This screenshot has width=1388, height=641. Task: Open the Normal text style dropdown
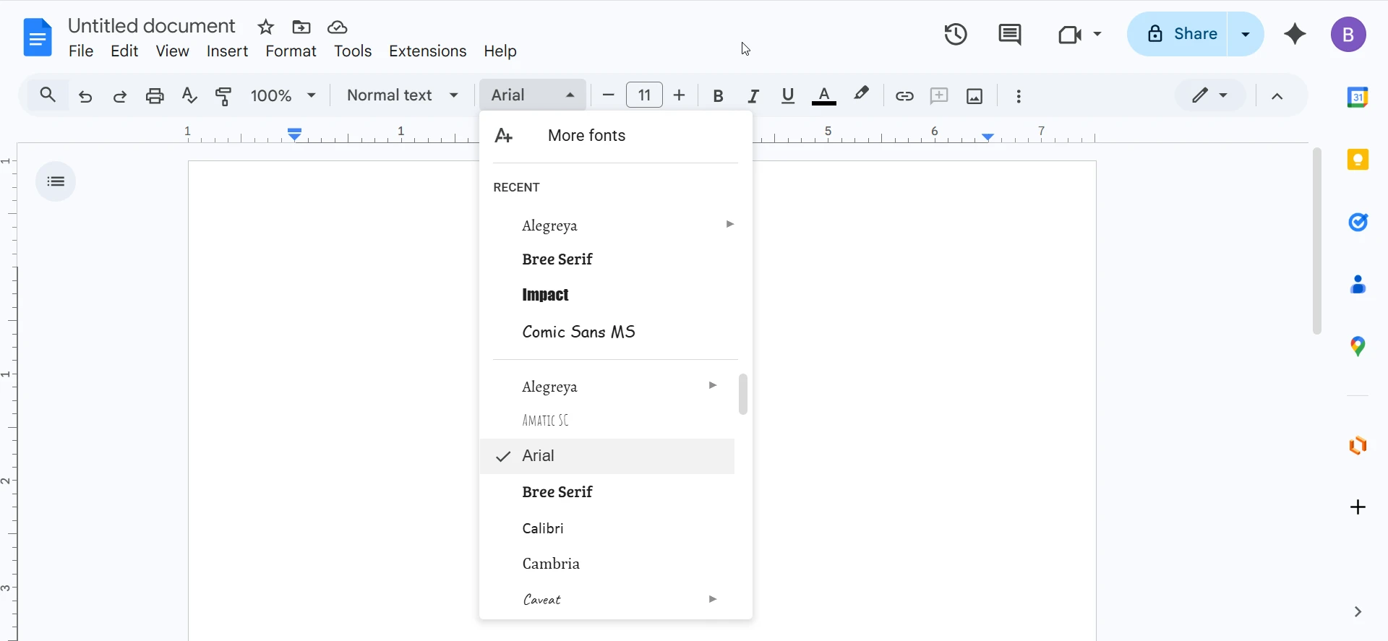pos(403,95)
